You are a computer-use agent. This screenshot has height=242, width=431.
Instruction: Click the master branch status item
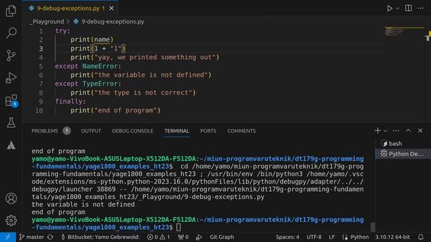click(32, 237)
